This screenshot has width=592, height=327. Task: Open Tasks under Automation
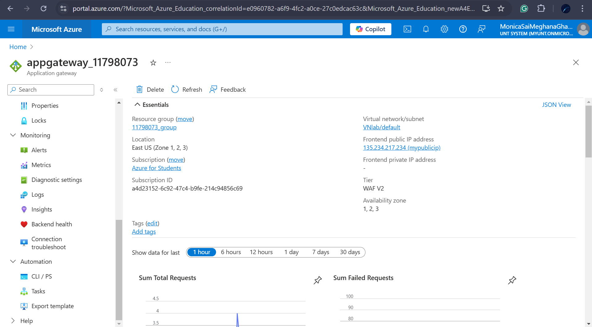(x=38, y=291)
